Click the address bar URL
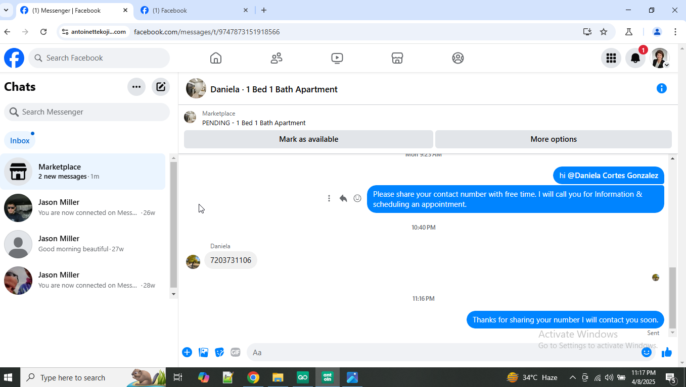The height and width of the screenshot is (387, 686). (207, 32)
